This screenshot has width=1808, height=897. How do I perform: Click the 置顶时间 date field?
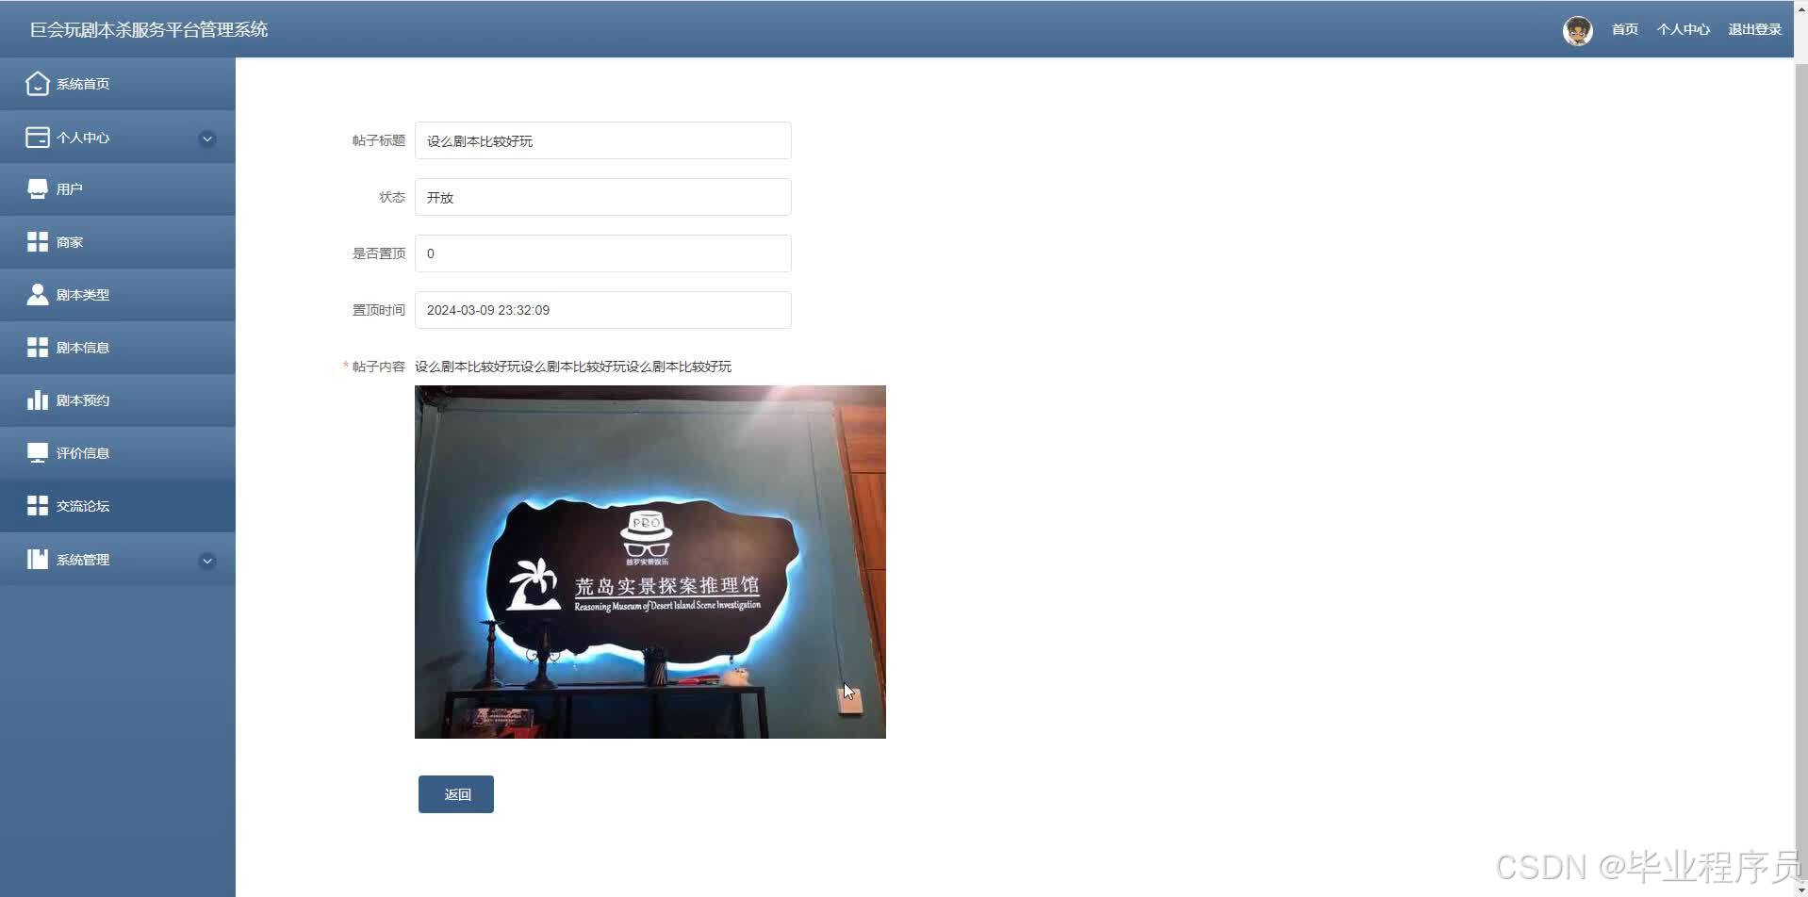(x=603, y=310)
